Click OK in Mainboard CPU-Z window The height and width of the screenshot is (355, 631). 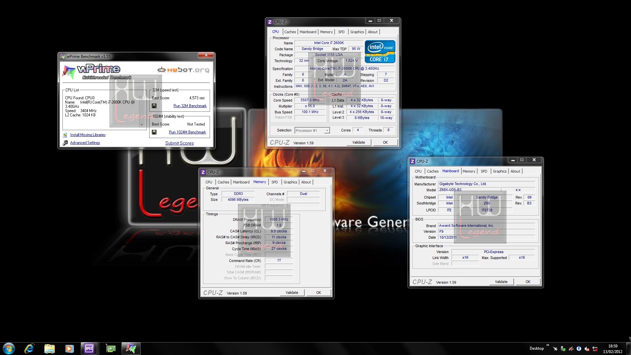click(x=528, y=282)
